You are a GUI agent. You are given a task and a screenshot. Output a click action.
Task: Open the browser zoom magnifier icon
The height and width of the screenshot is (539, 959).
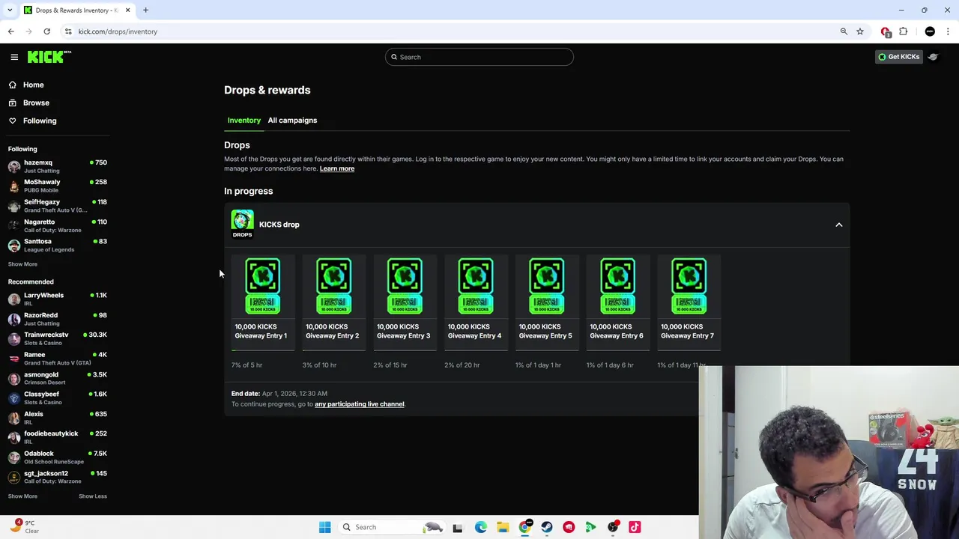pyautogui.click(x=844, y=31)
